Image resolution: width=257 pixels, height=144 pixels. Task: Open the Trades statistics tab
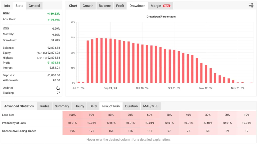point(44,106)
